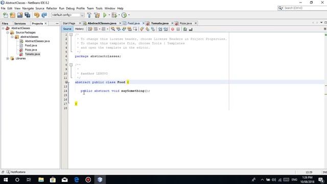The image size is (327, 184).
Task: Open the Refactor menu
Action: tap(52, 8)
